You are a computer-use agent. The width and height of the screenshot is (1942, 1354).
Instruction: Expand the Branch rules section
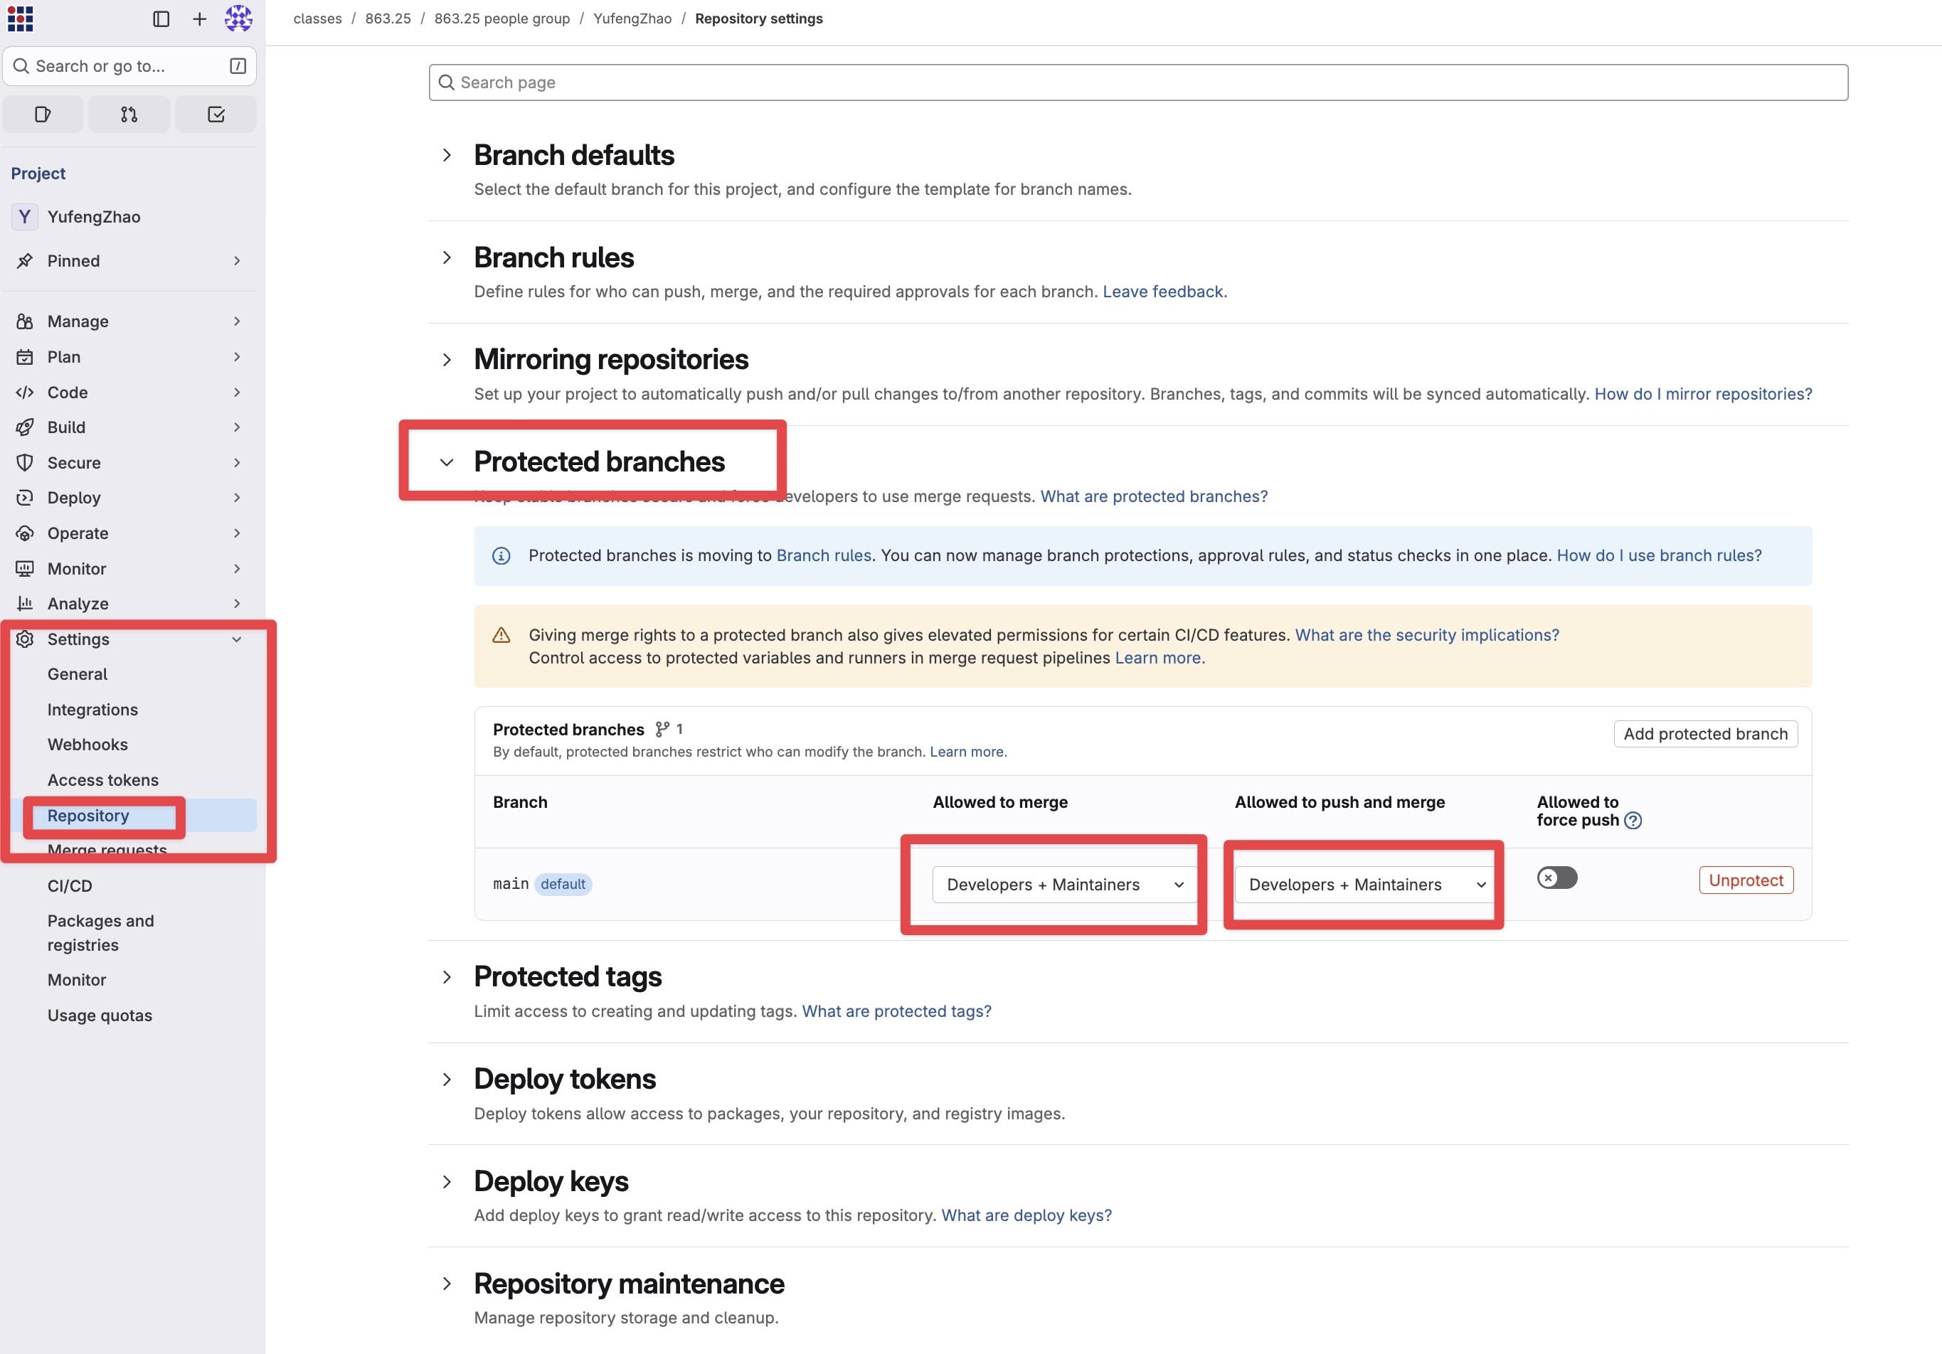[x=447, y=258]
